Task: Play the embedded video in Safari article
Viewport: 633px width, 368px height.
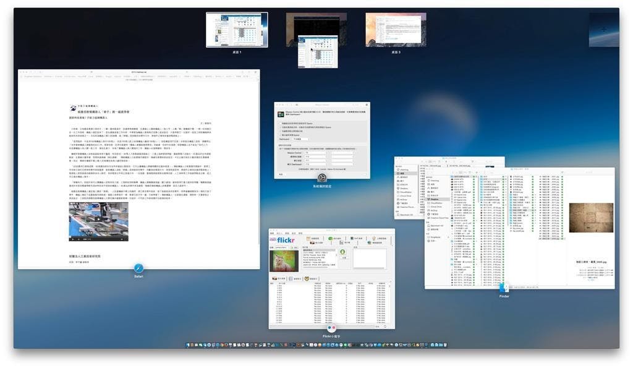Action: click(x=98, y=220)
